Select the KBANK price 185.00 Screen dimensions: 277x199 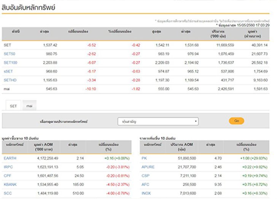(x=78, y=185)
